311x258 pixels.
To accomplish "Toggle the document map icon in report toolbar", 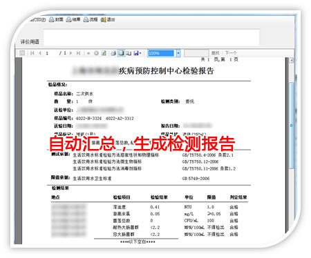I will (x=22, y=53).
